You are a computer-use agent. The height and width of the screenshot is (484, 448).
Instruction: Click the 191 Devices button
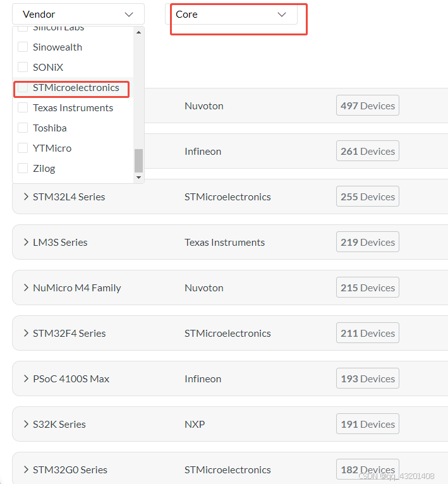tap(368, 424)
